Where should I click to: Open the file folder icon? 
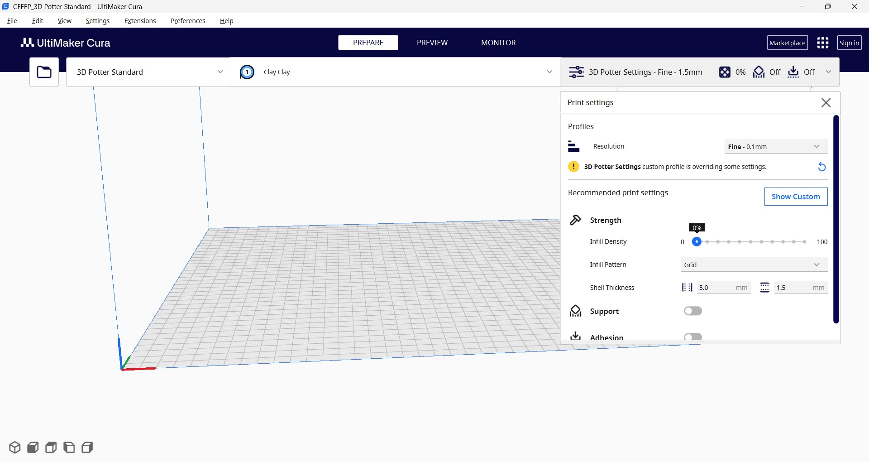(x=44, y=72)
